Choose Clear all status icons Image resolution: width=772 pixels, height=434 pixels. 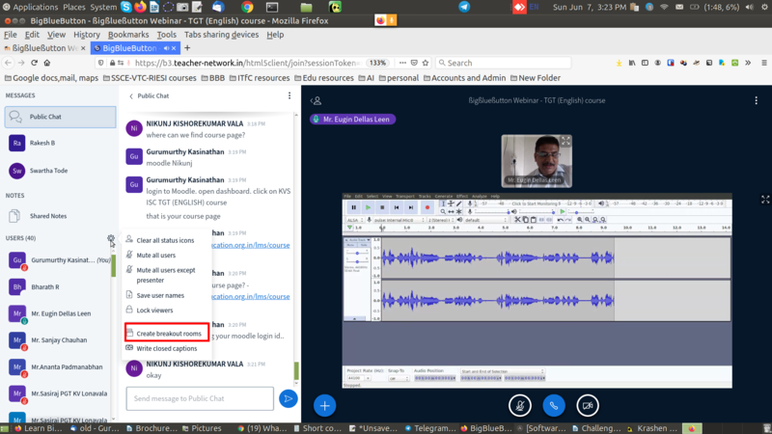coord(165,240)
